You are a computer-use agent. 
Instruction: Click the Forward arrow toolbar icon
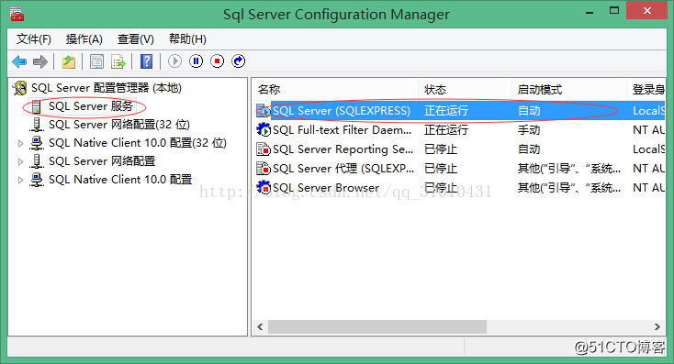click(x=40, y=61)
